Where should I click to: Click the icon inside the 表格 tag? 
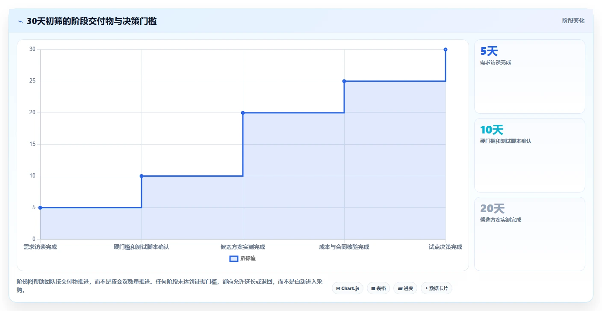point(373,289)
